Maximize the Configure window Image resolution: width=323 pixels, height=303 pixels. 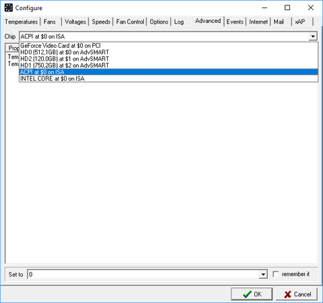[287, 8]
